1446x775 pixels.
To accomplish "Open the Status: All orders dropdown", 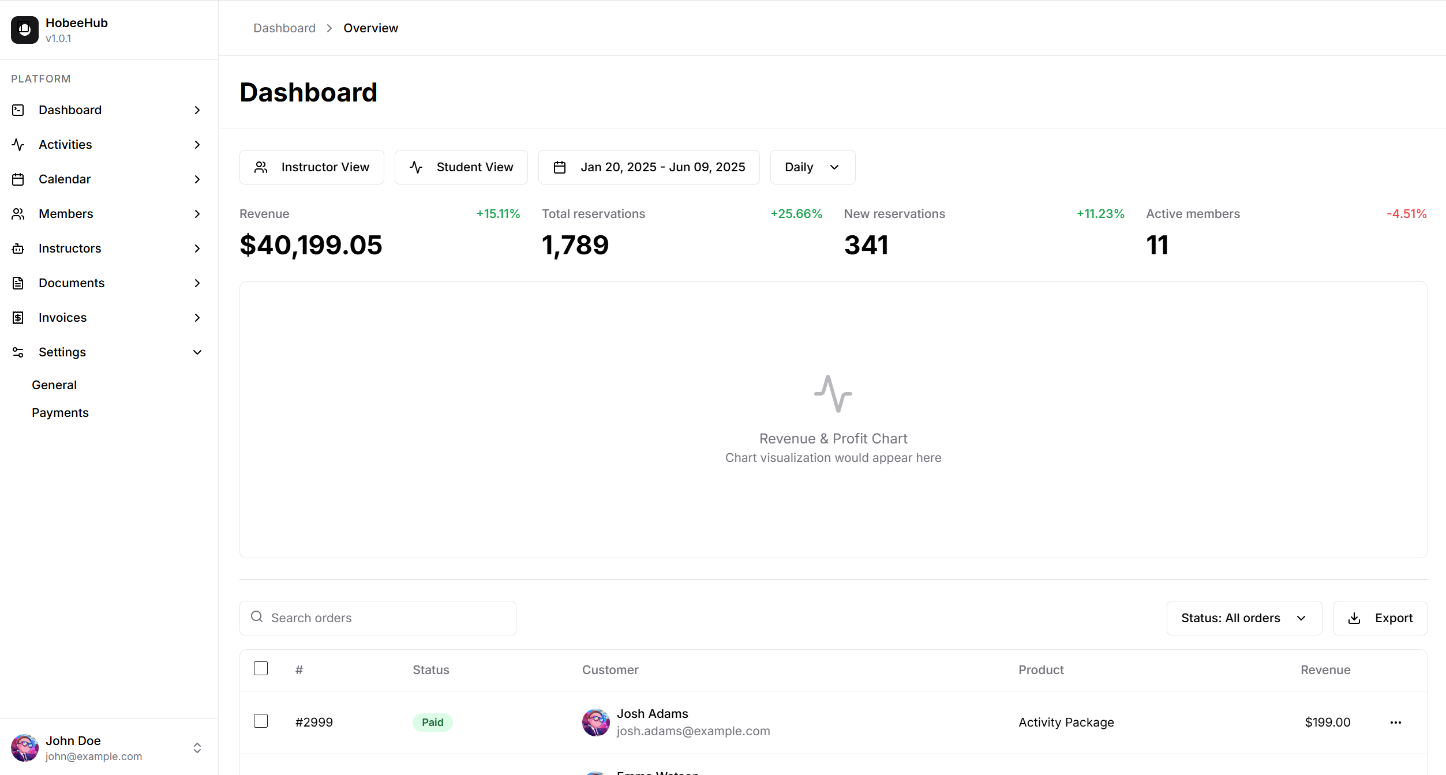I will (1244, 618).
